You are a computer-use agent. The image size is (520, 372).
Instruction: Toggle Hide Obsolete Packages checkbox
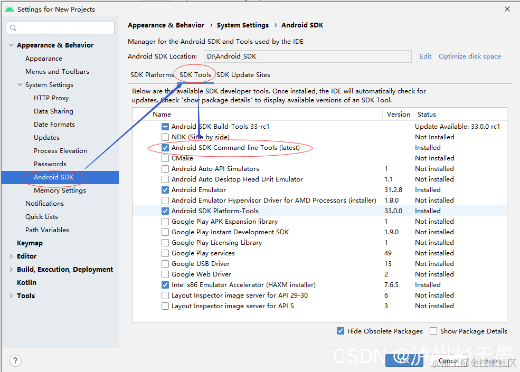tap(341, 331)
